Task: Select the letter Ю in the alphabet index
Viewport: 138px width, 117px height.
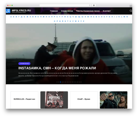Action: pos(88,17)
